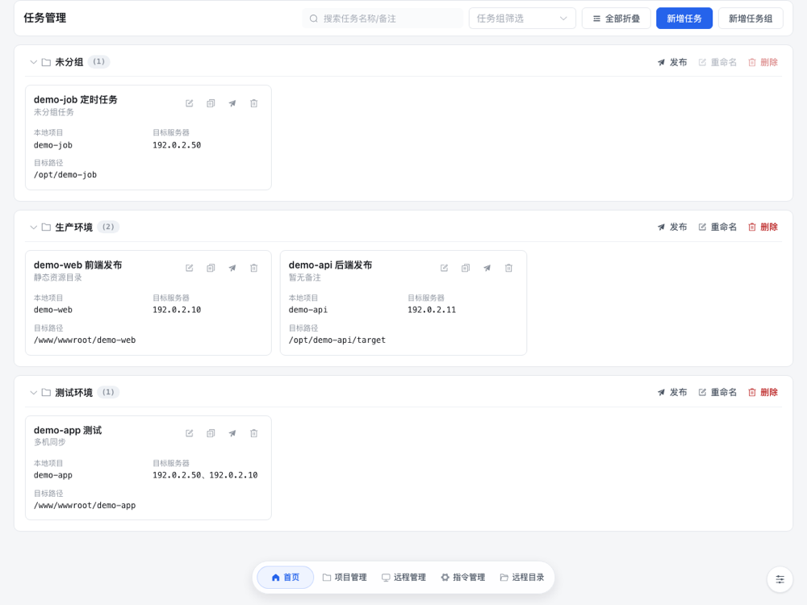Click the 新增任务 button
The height and width of the screenshot is (605, 807).
point(684,19)
